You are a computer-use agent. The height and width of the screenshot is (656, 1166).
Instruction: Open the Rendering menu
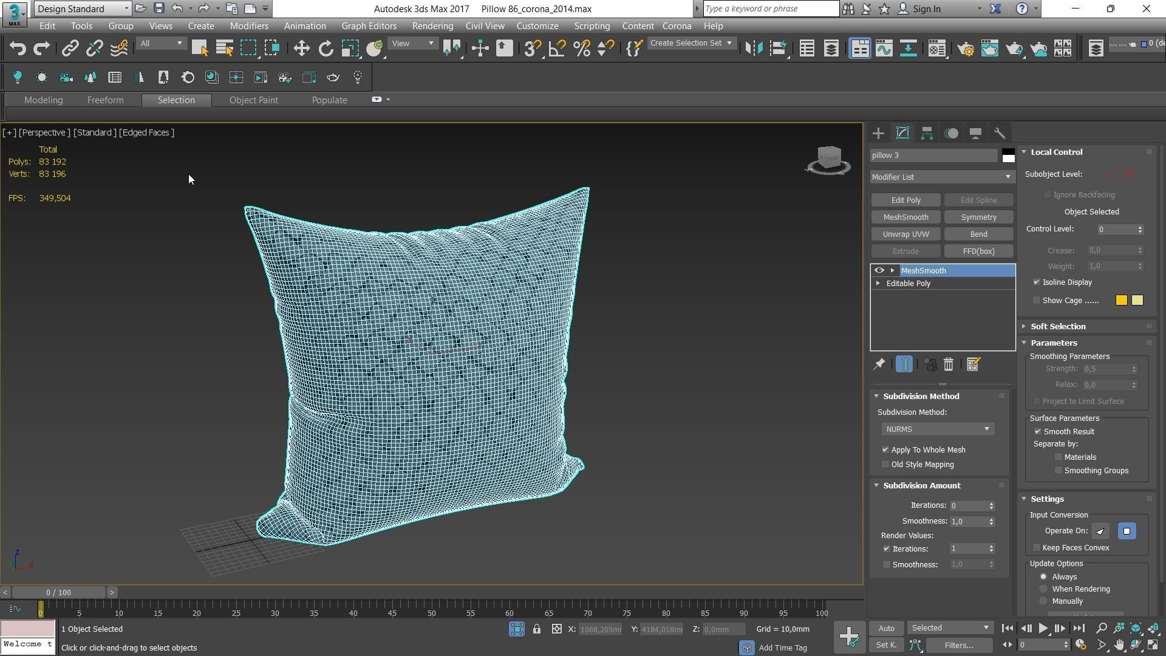[x=432, y=26]
